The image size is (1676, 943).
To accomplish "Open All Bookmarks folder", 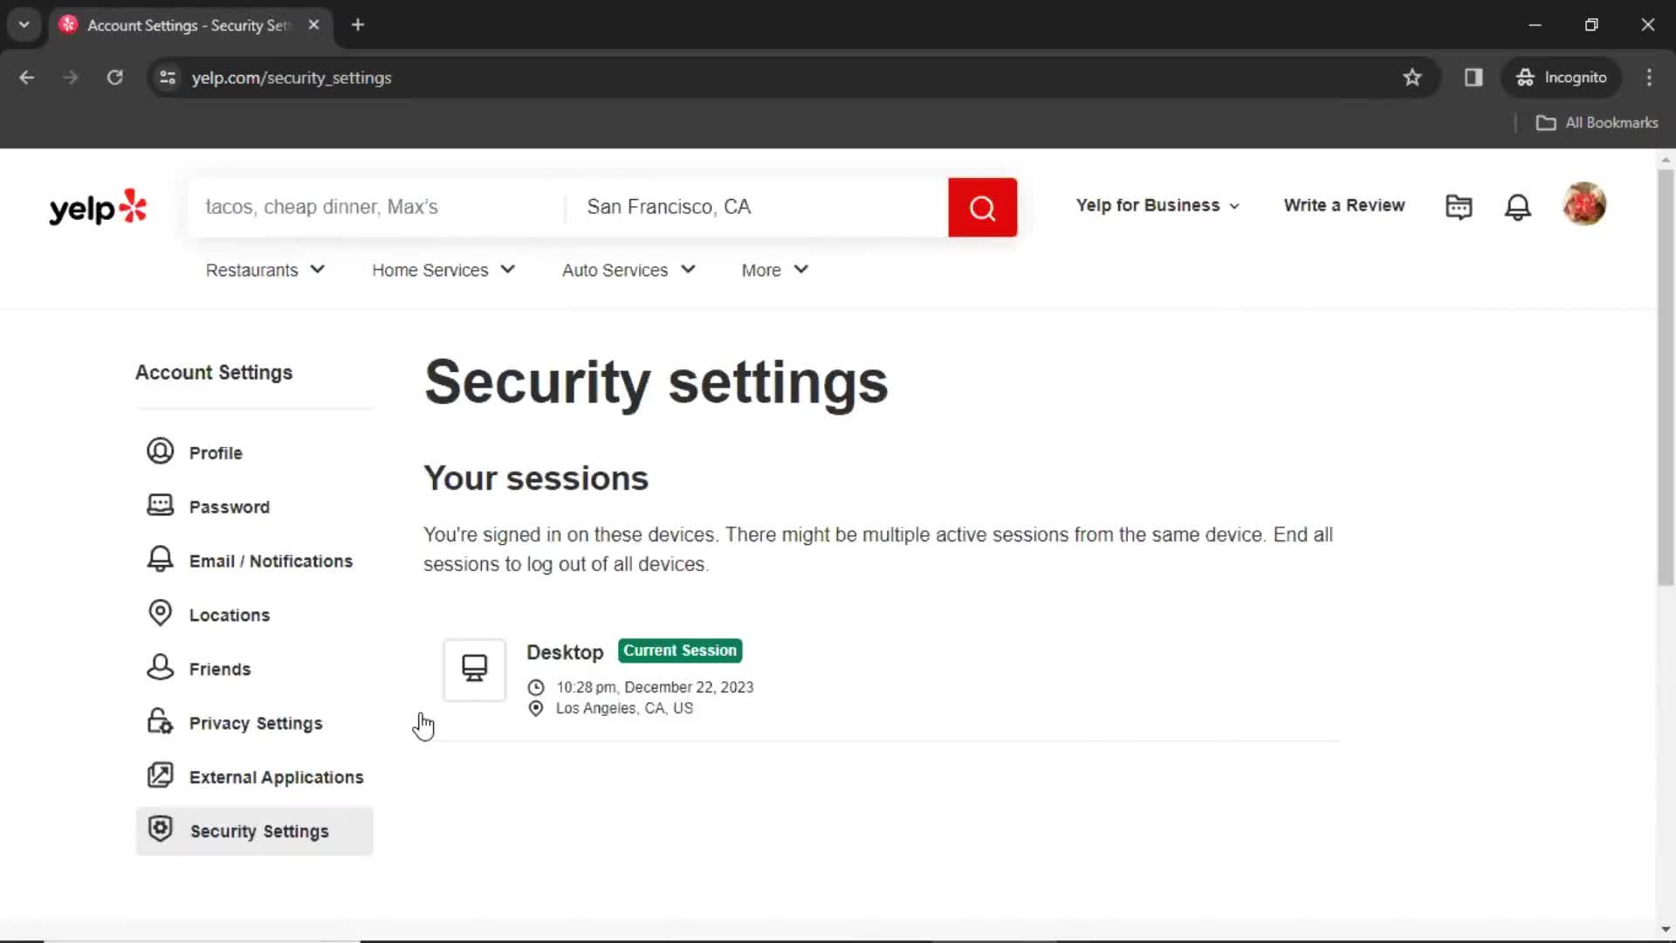I will pos(1597,123).
